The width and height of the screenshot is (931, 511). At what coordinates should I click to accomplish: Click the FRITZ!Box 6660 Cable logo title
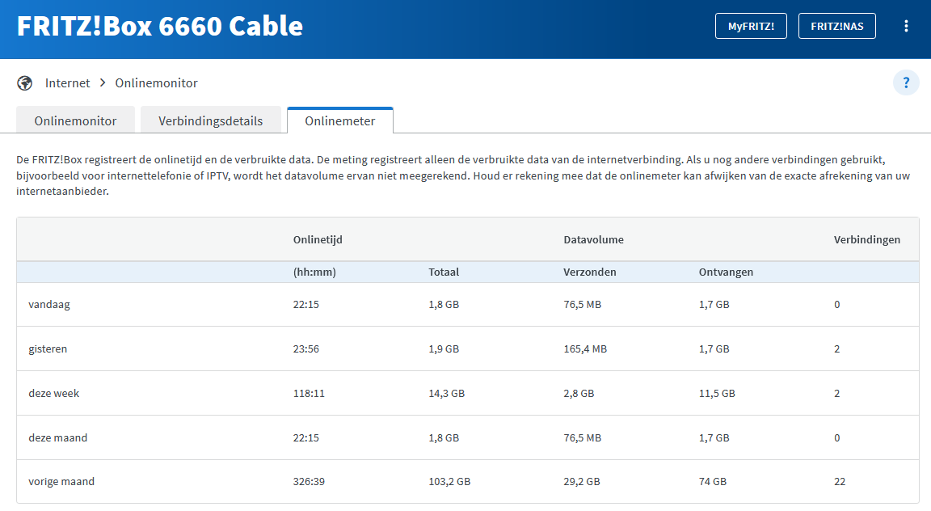coord(160,26)
